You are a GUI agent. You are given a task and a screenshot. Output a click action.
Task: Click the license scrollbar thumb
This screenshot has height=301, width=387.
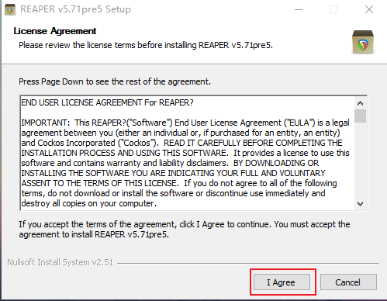click(360, 116)
